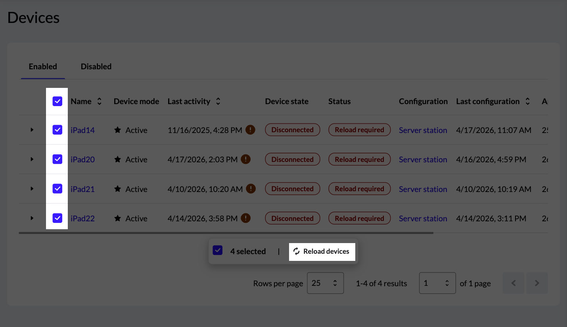Expand the iPad14 row details

tap(32, 129)
